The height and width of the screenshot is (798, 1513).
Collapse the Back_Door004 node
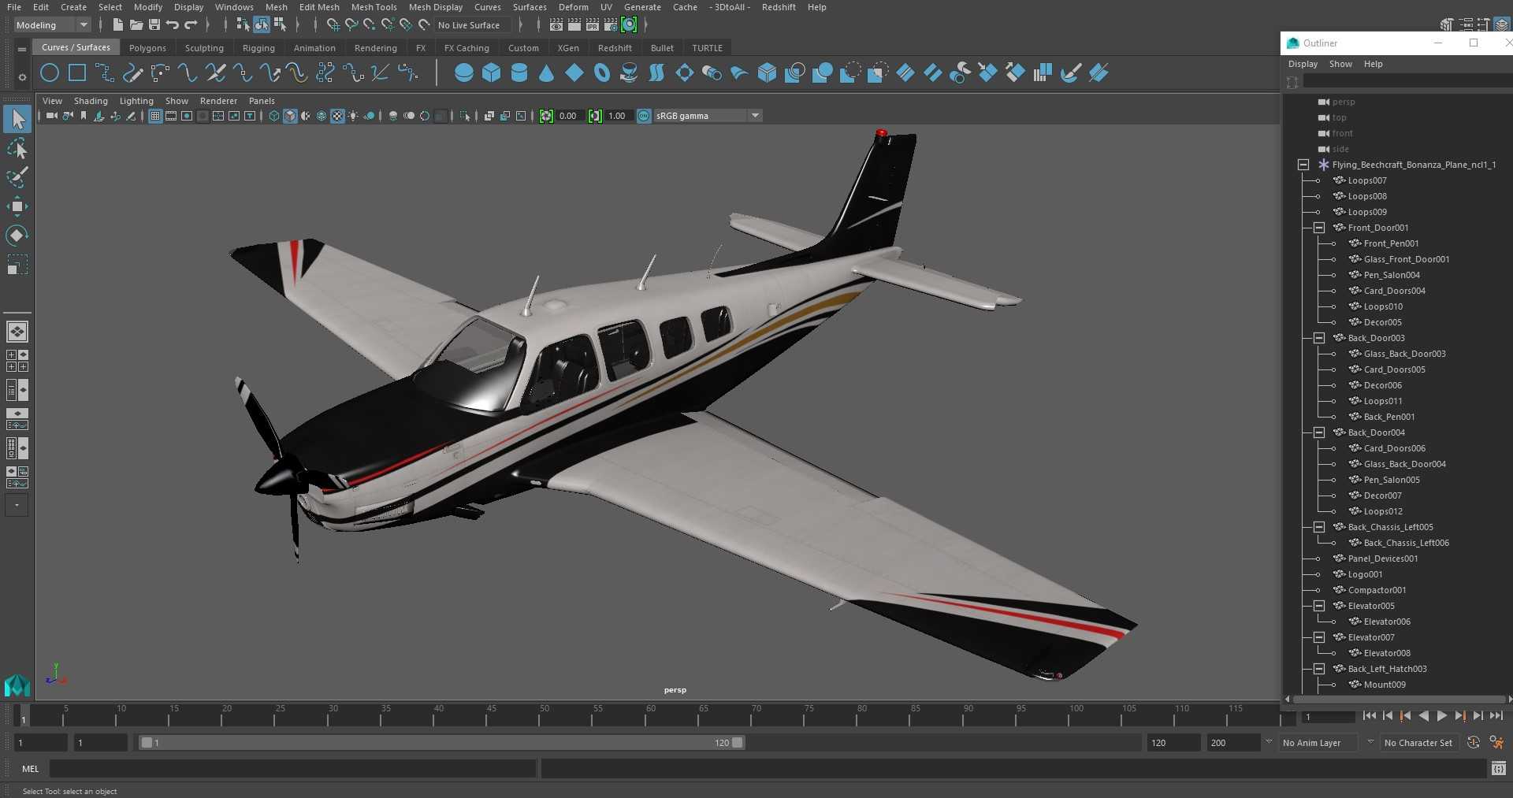tap(1319, 432)
